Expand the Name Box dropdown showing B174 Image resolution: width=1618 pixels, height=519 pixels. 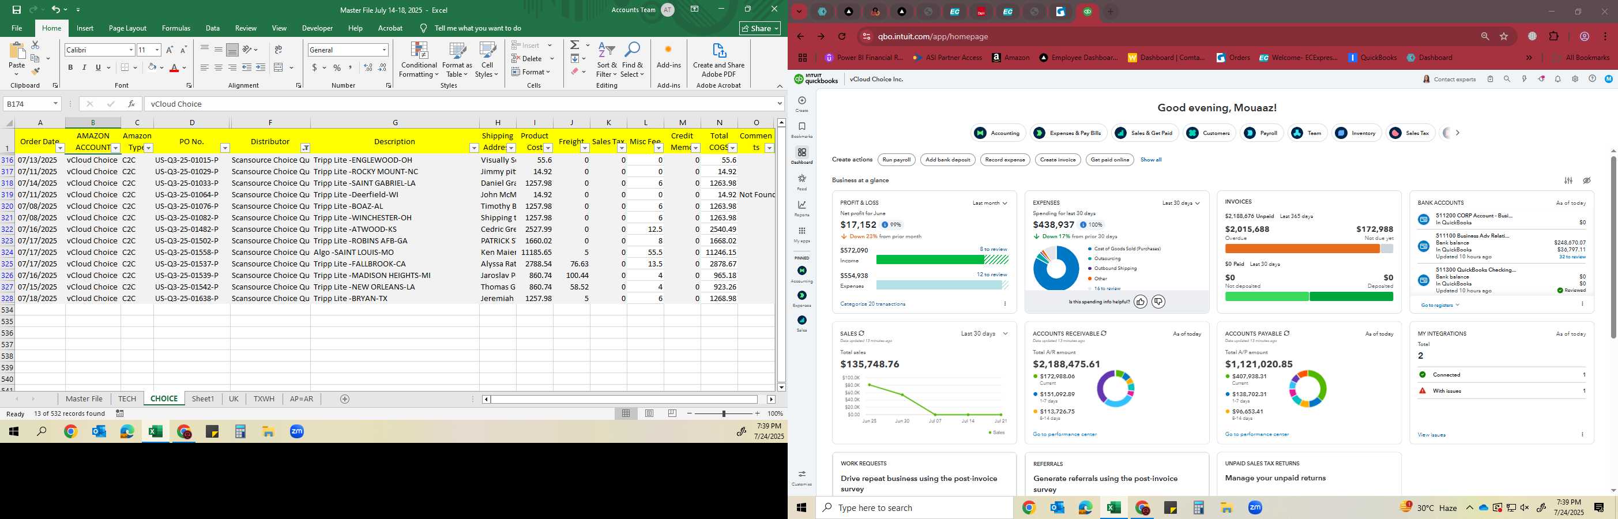(x=55, y=104)
